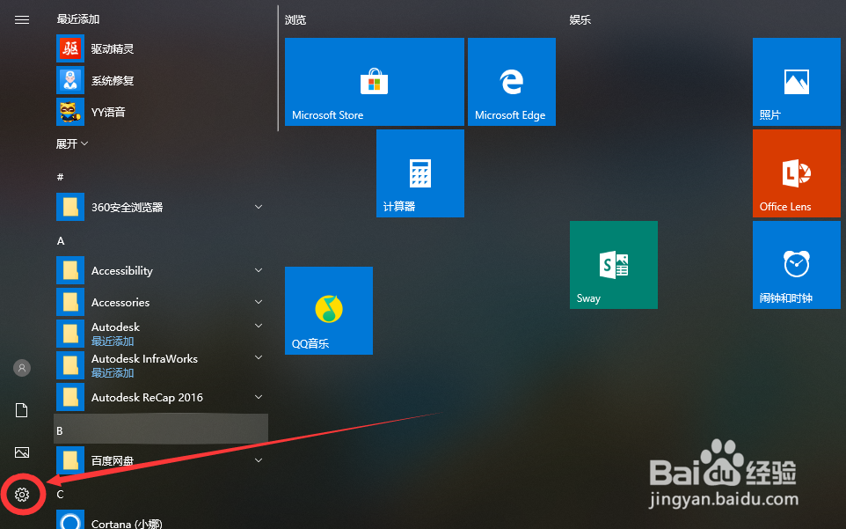
Task: Open the Microsoft Edge tile
Action: tap(512, 82)
